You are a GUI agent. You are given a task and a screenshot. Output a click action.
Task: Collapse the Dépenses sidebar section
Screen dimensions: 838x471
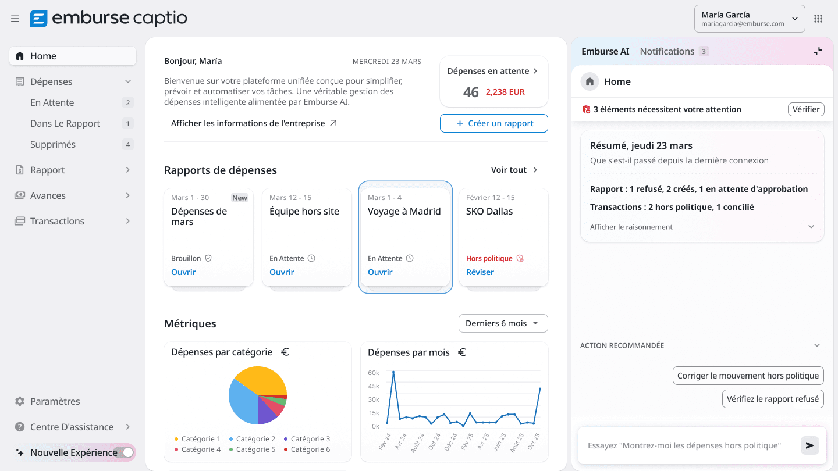128,81
